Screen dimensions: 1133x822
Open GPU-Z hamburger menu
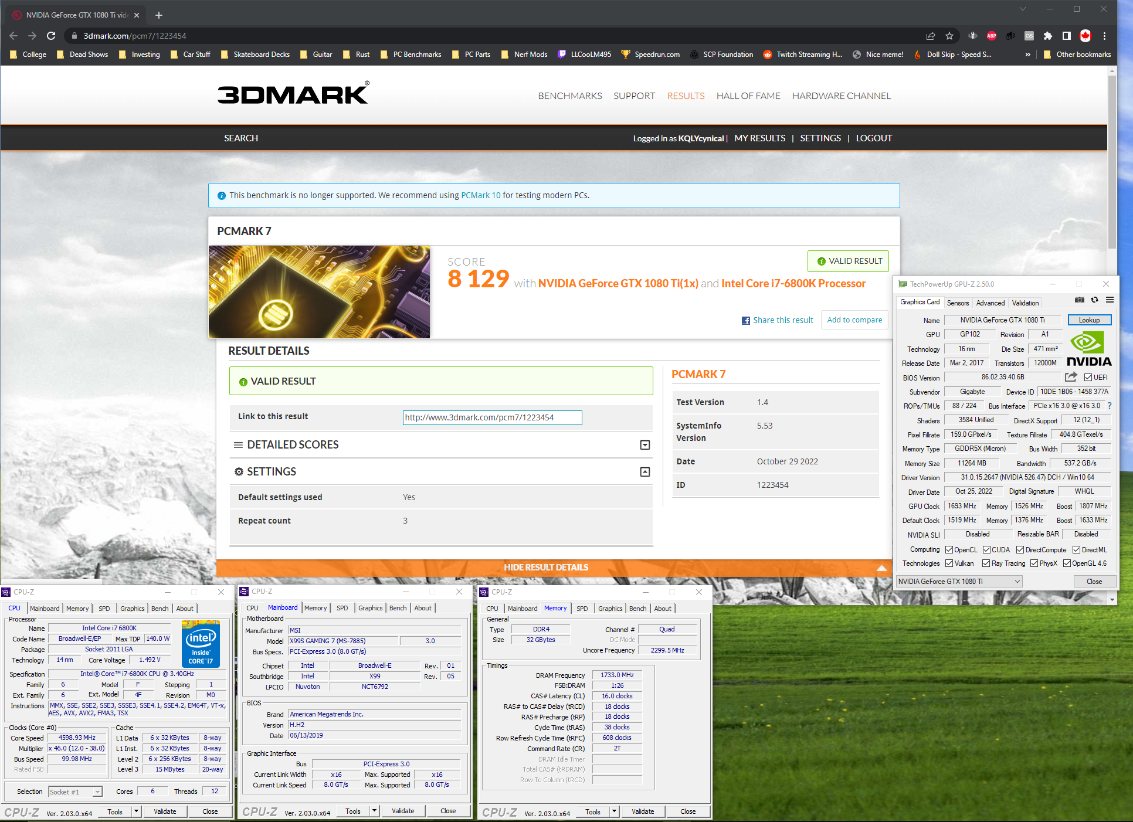tap(1110, 300)
